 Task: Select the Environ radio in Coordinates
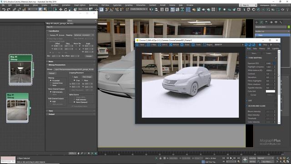click(x=57, y=35)
